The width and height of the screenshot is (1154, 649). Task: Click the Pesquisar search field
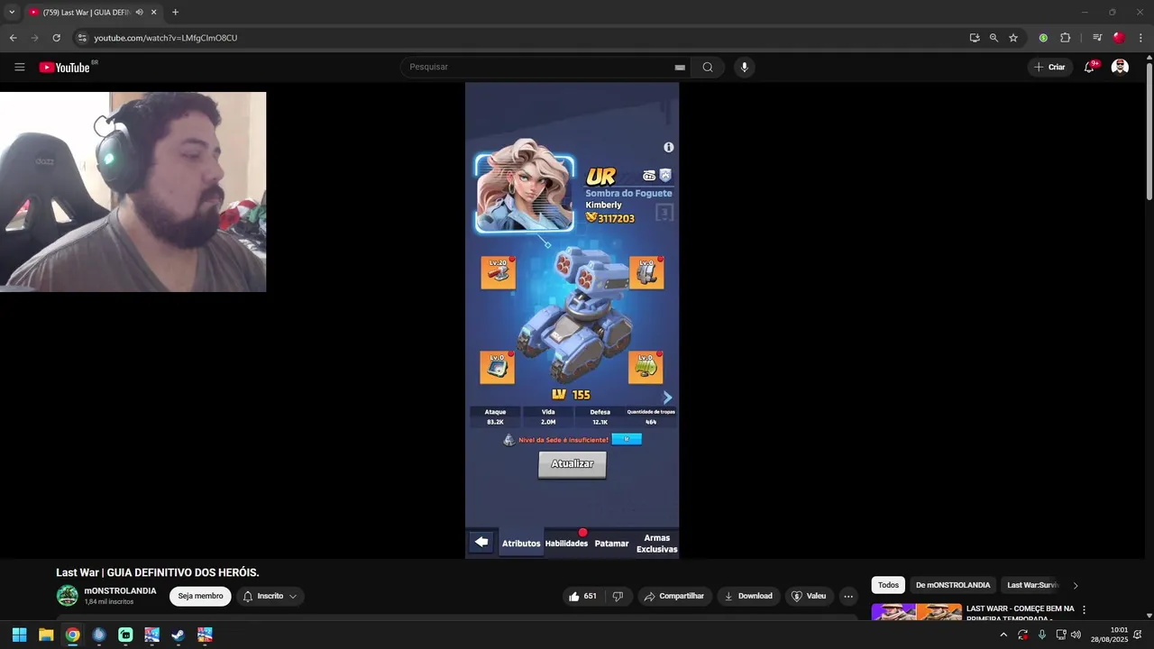click(541, 67)
